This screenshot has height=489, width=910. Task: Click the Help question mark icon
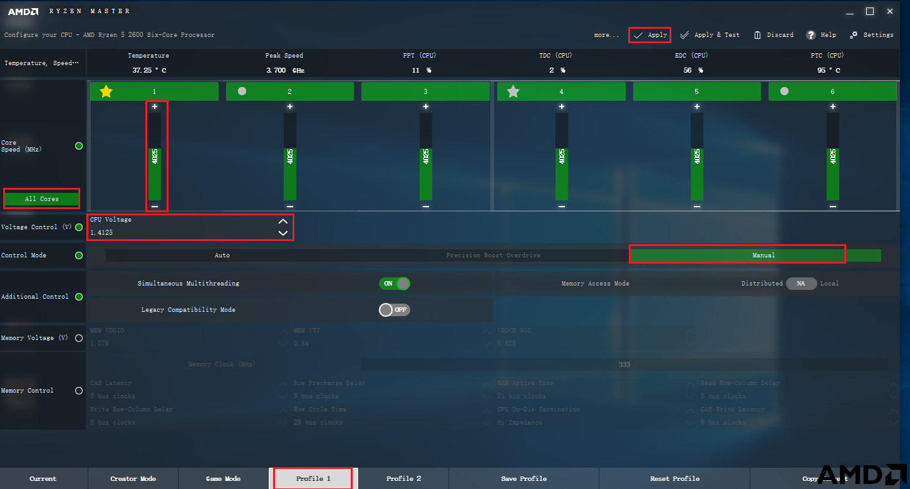[x=811, y=35]
